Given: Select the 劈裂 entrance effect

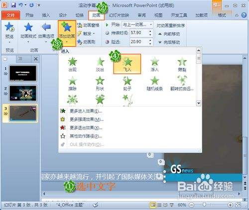Looking at the screenshot, I should pyautogui.click(x=182, y=64).
